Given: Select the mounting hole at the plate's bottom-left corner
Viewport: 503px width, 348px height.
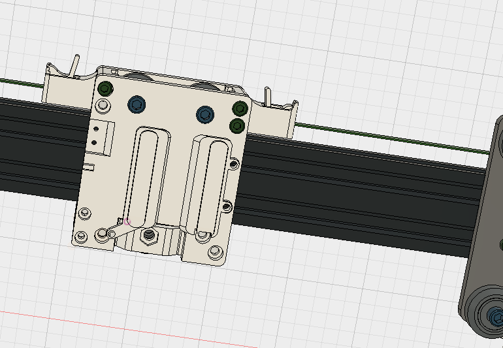Looking at the screenshot, I should [x=81, y=237].
